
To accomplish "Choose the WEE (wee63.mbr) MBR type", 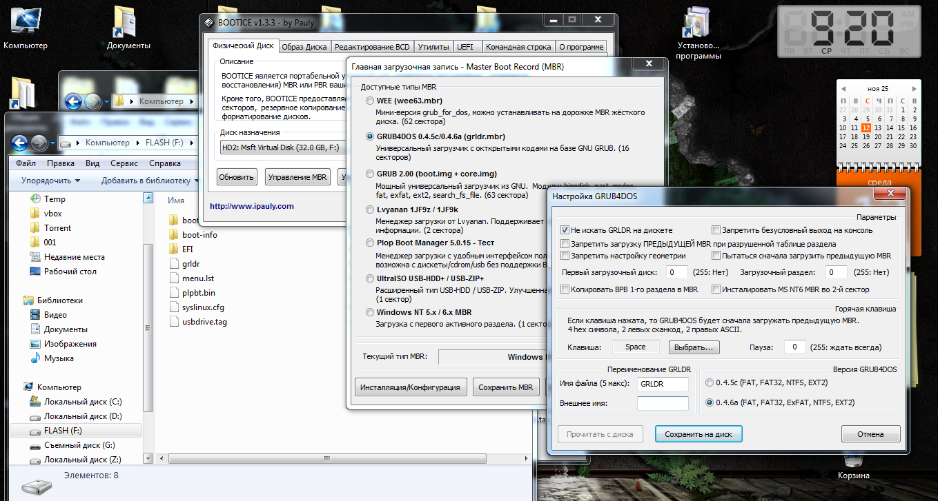I will (371, 101).
